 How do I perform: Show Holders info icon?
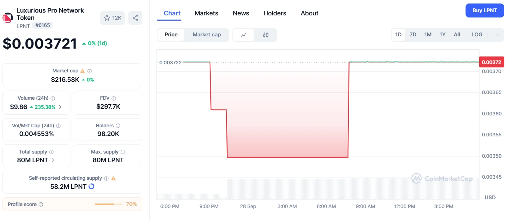coord(118,126)
